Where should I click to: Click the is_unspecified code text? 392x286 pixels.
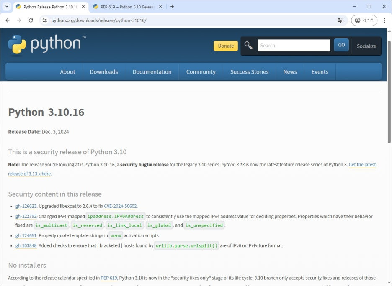[x=204, y=225]
